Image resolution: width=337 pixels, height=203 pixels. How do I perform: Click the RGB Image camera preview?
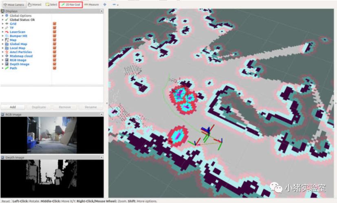52,135
